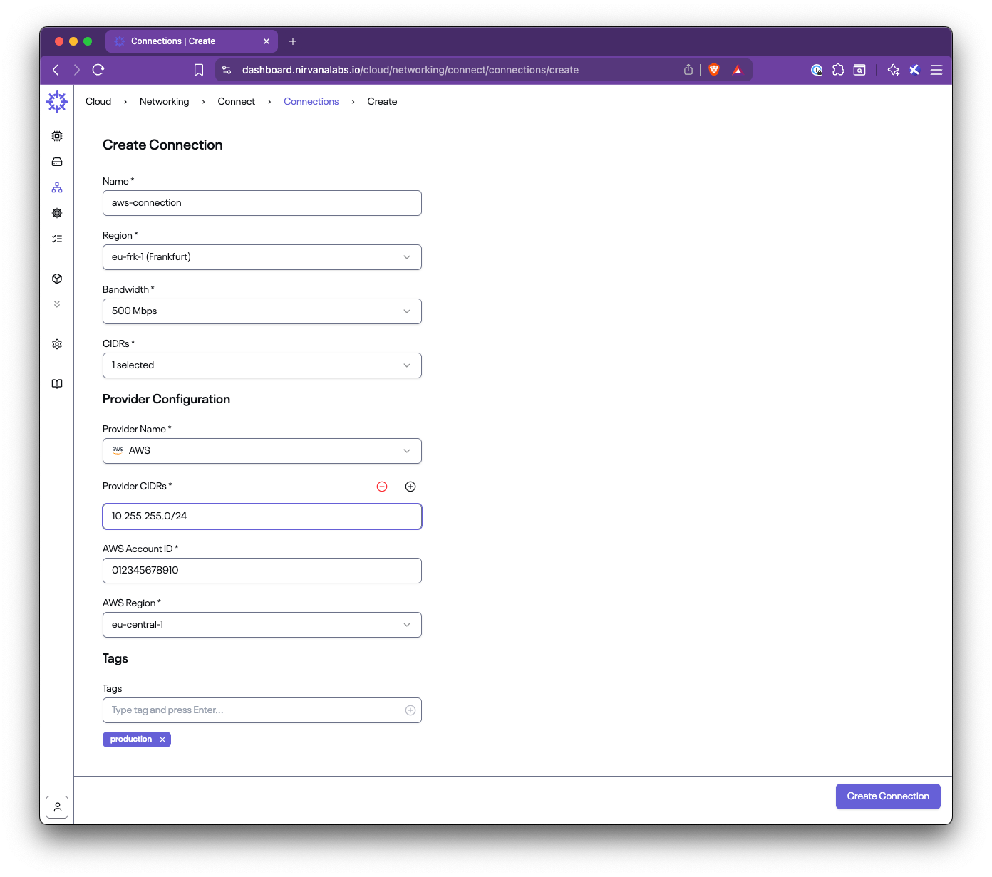Image resolution: width=992 pixels, height=877 pixels.
Task: Open the Settings gear in sidebar
Action: pos(57,343)
